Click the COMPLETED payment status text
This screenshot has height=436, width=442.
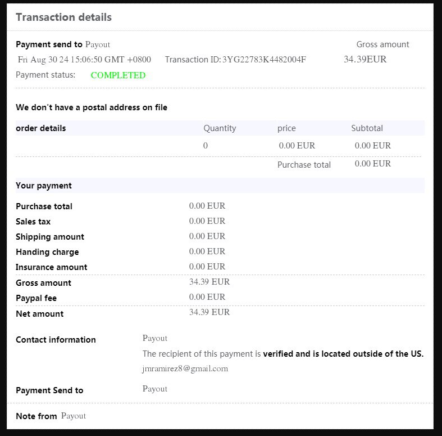pyautogui.click(x=118, y=75)
